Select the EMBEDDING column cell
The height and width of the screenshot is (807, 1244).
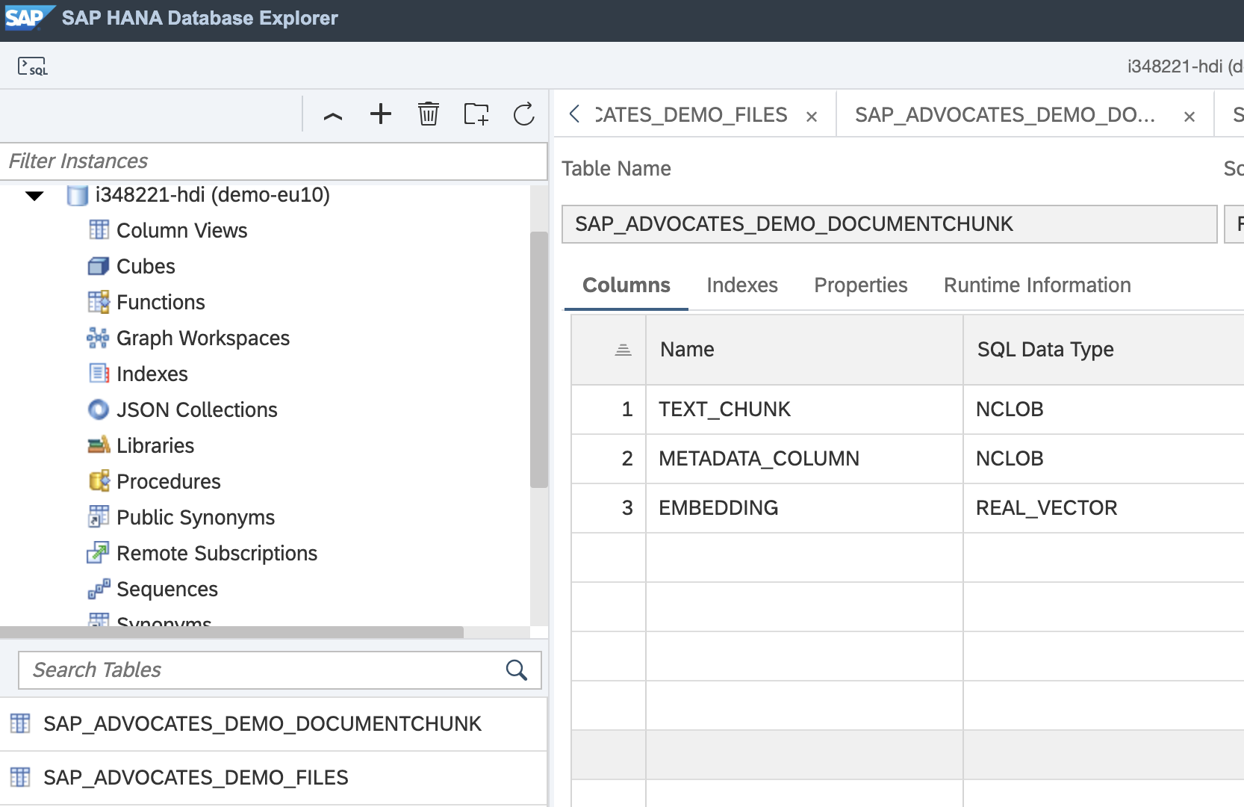coord(804,508)
